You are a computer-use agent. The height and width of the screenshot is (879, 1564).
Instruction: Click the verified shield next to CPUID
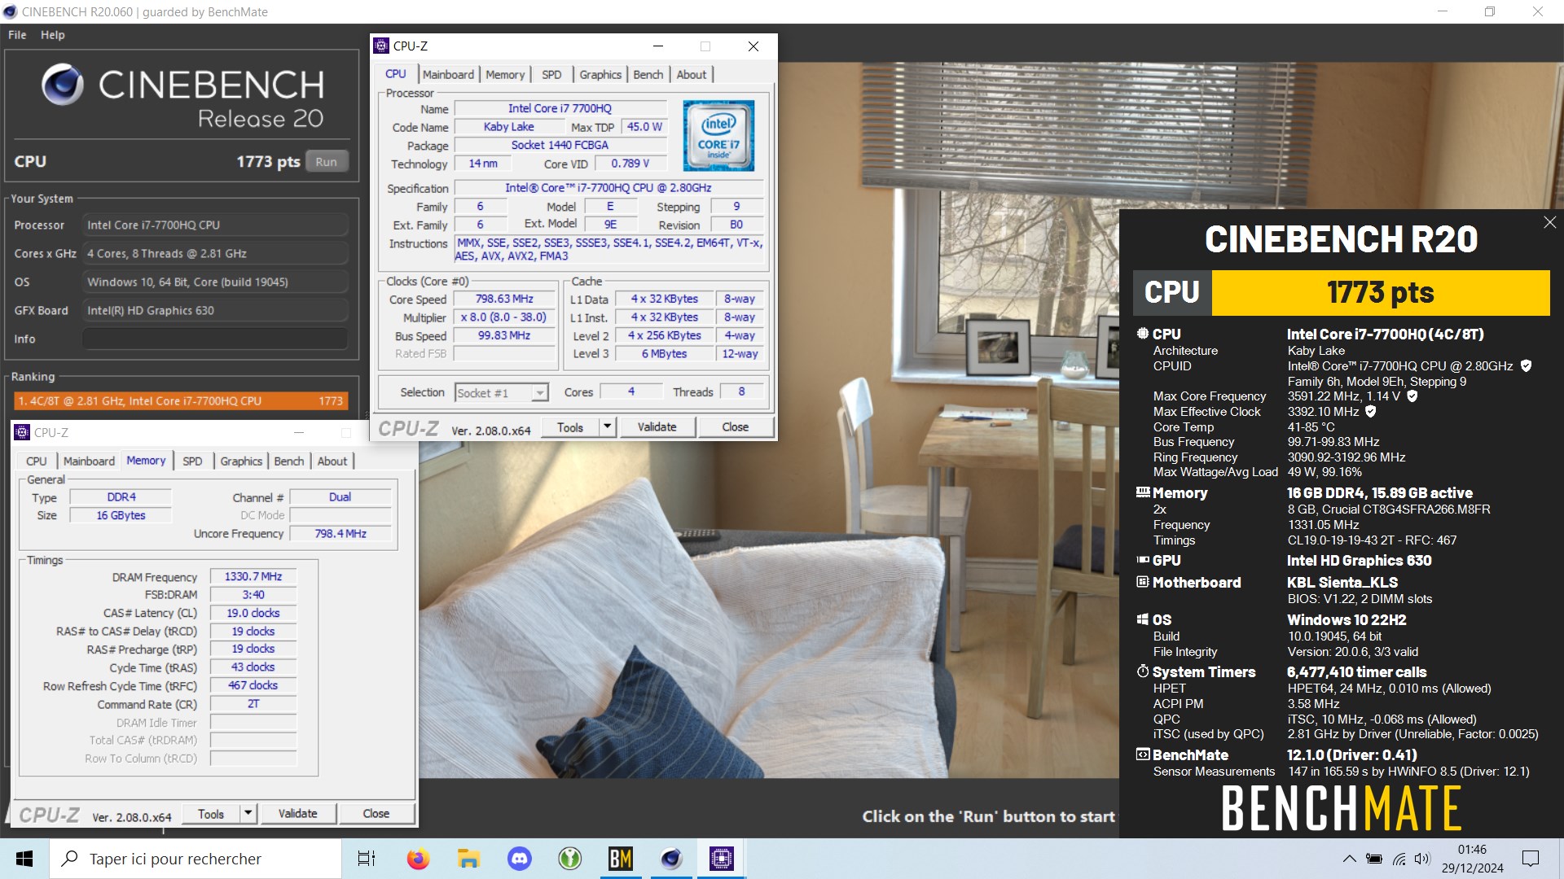(x=1526, y=366)
